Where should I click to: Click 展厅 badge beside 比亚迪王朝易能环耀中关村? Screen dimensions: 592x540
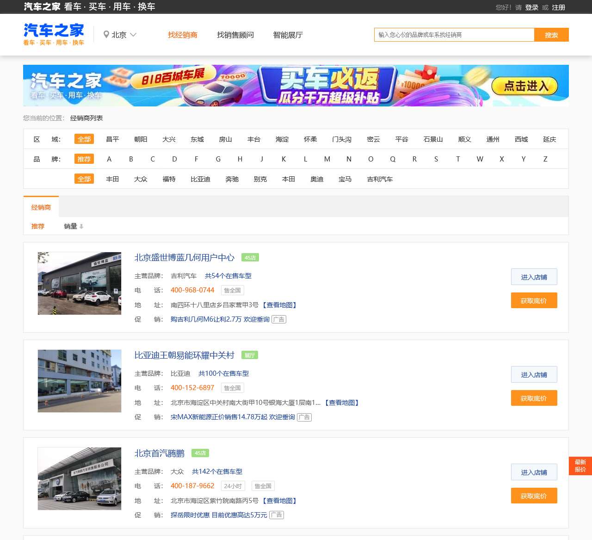tap(250, 355)
